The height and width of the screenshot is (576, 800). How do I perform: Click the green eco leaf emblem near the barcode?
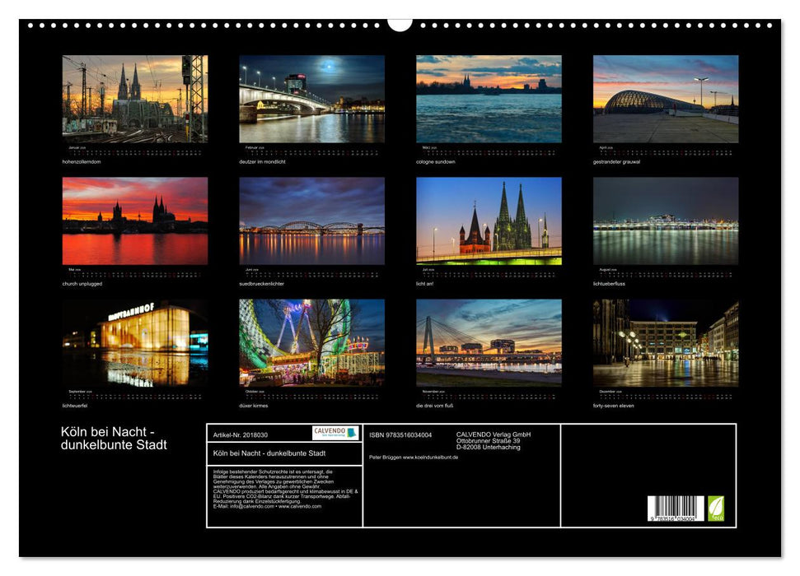(717, 509)
